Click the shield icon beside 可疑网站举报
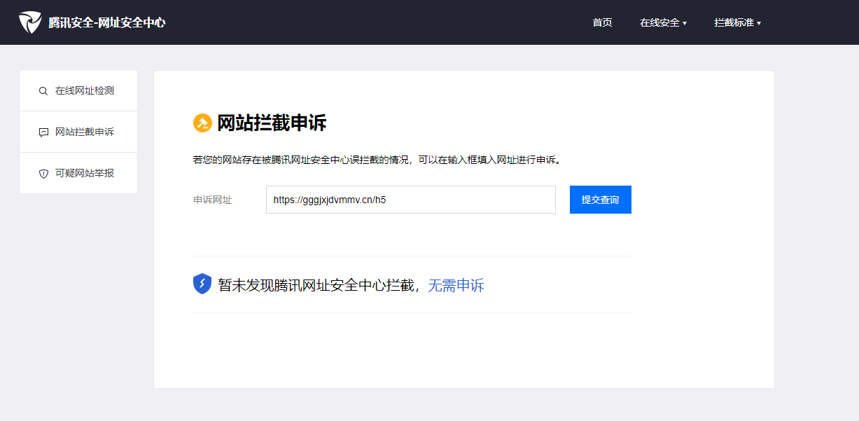This screenshot has height=421, width=859. 43,174
